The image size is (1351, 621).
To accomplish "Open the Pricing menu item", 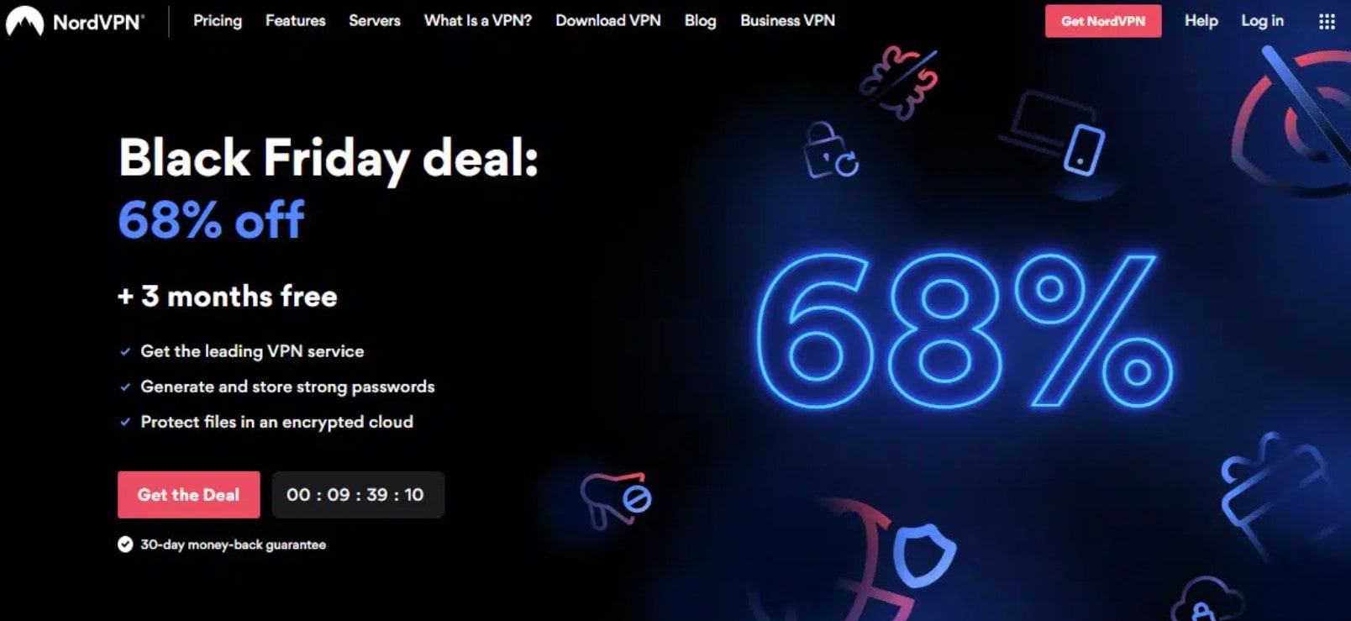I will pyautogui.click(x=218, y=21).
